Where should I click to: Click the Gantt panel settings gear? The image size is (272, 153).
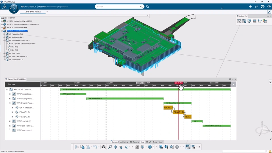[230, 79]
